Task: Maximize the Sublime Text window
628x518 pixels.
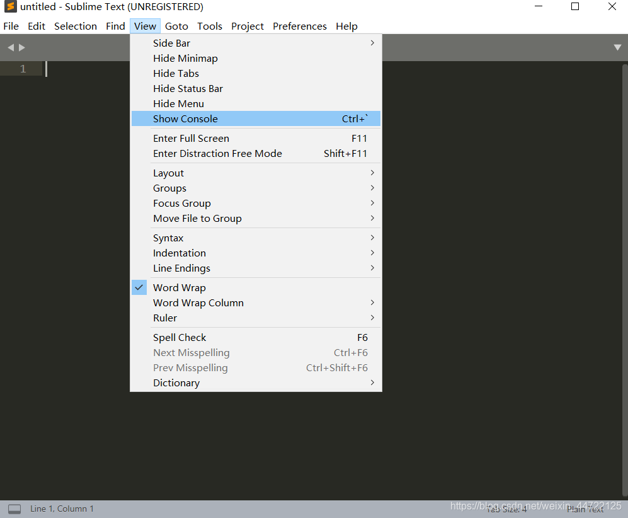Action: [x=575, y=6]
